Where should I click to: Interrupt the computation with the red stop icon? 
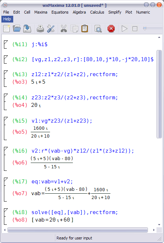(111, 29)
